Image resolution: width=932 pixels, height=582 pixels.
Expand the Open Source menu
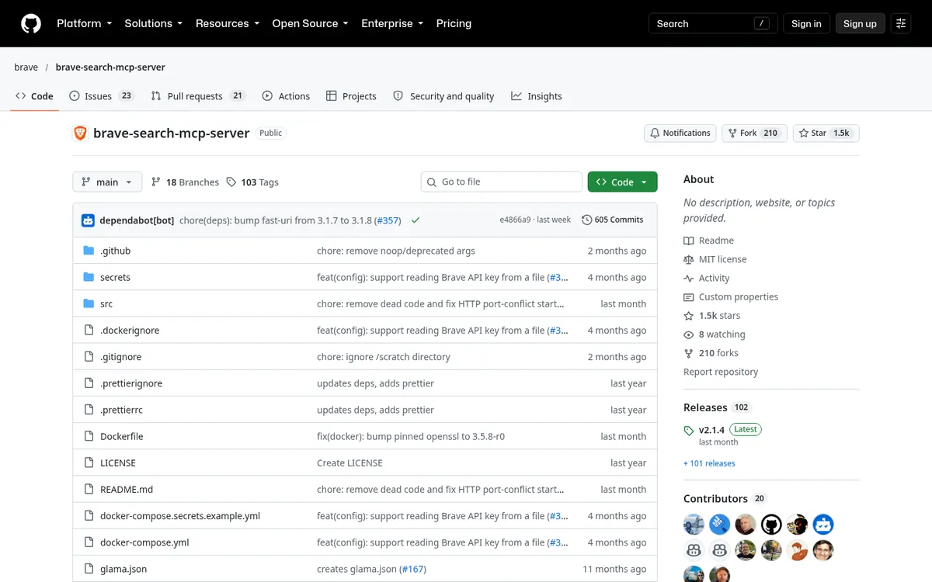[311, 23]
